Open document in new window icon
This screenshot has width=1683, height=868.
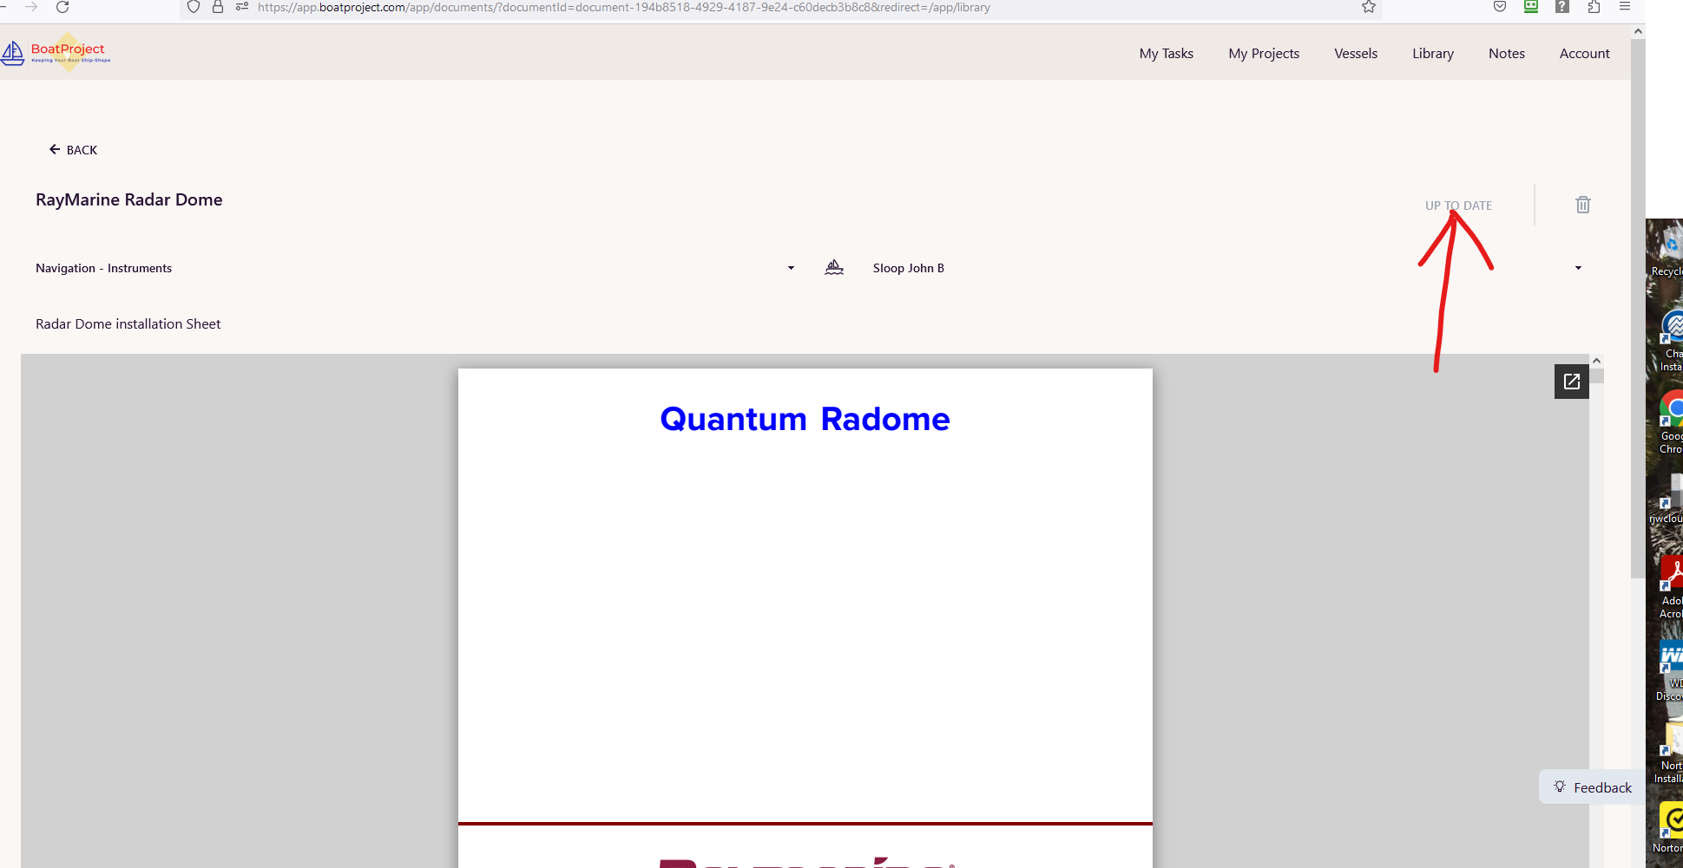[x=1571, y=381]
